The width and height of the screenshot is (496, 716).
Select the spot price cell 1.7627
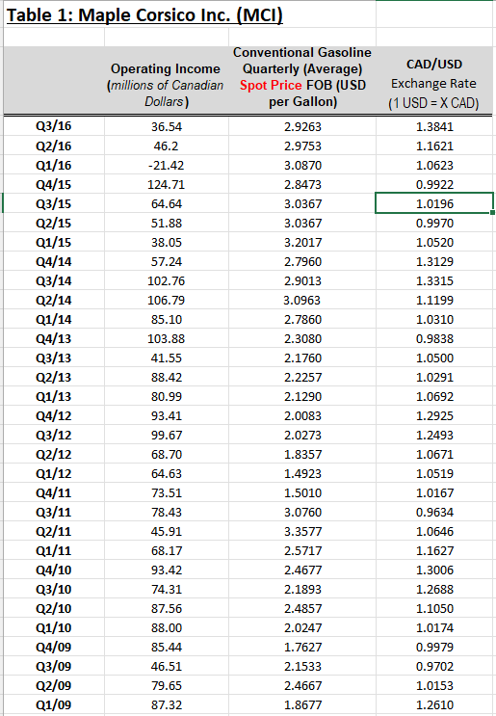(302, 647)
